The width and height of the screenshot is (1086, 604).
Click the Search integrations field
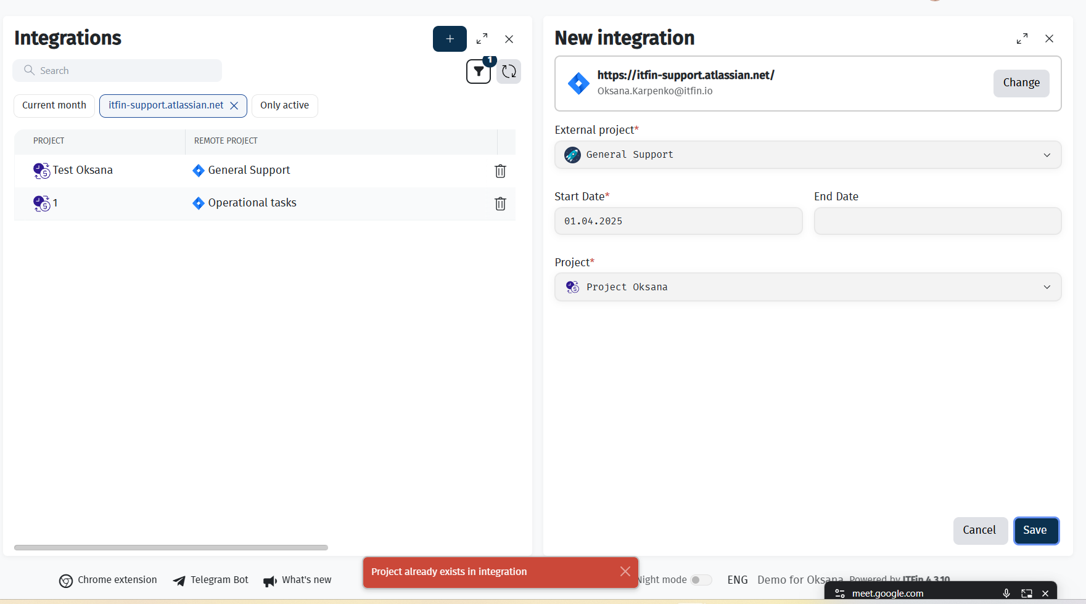click(x=117, y=70)
